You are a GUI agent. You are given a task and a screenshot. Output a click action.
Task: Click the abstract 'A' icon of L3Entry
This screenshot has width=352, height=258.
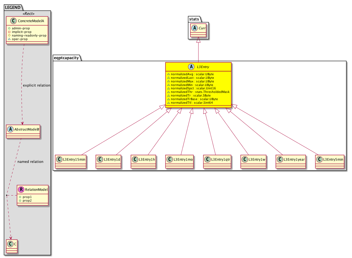tap(191, 67)
